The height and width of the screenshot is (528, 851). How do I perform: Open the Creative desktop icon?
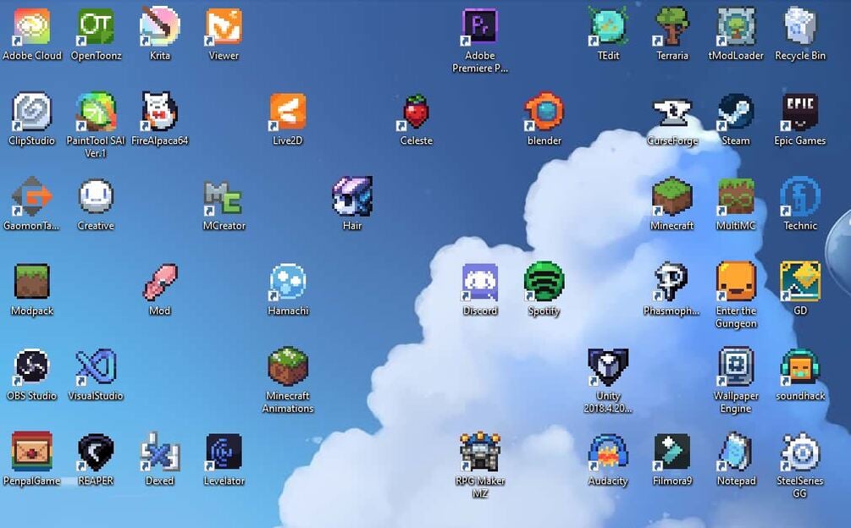96,196
